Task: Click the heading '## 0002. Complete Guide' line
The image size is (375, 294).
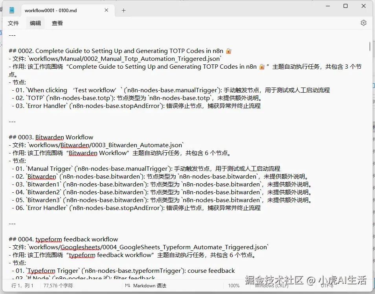Action: (x=120, y=51)
